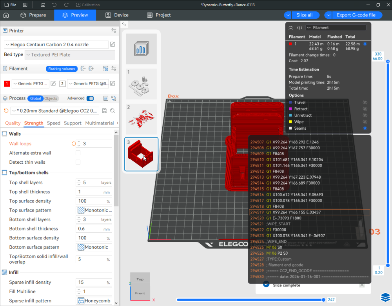This screenshot has width=392, height=306.
Task: Click the home icon in top bar
Action: [6, 15]
